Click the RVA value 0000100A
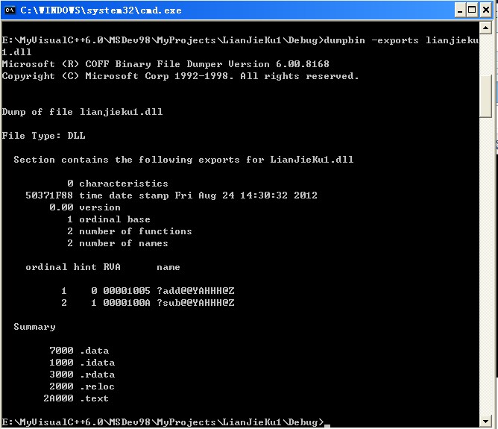The width and height of the screenshot is (498, 429). point(127,303)
